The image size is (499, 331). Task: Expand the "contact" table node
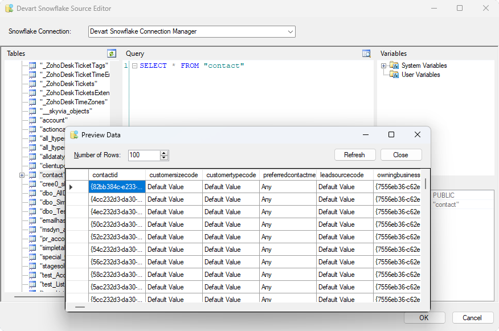[22, 175]
